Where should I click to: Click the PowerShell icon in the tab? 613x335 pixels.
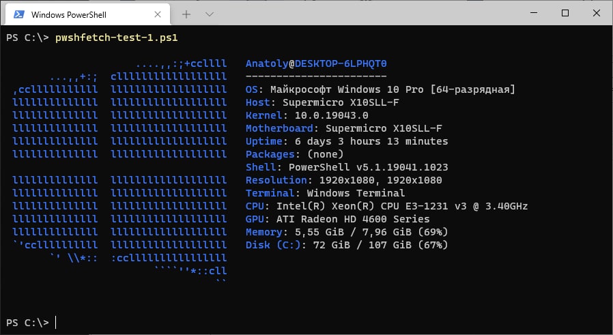coord(18,14)
